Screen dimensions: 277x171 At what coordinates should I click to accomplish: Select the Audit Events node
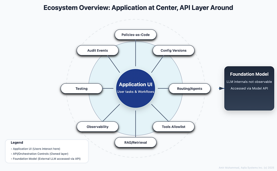coord(98,50)
